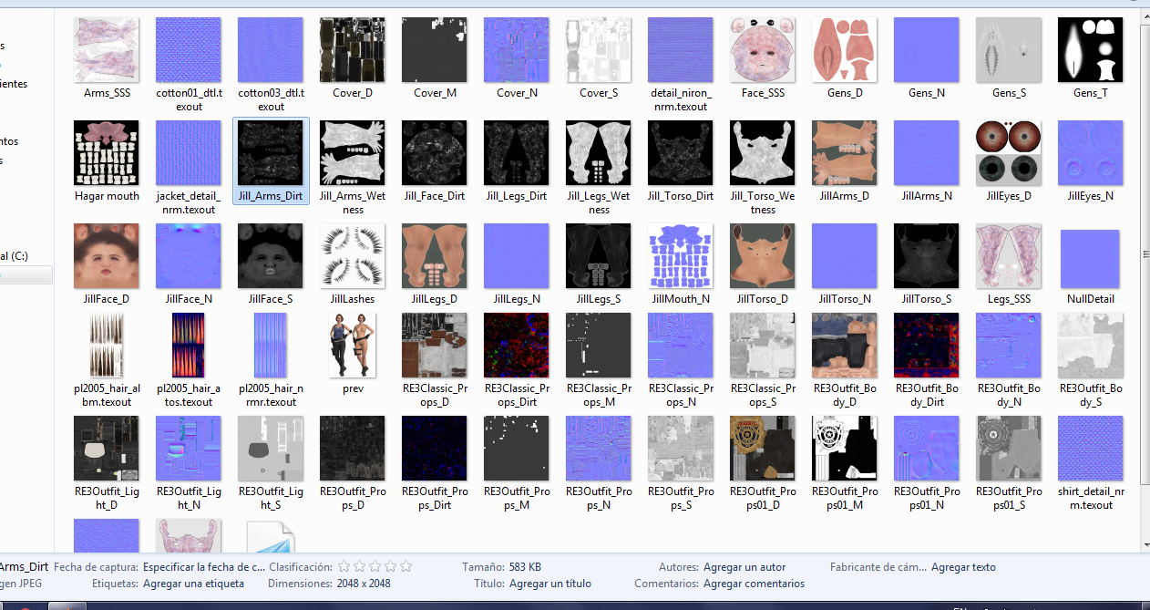Screen dimensions: 1150x610
Task: Pick the Cover_N normal map file
Action: [517, 50]
